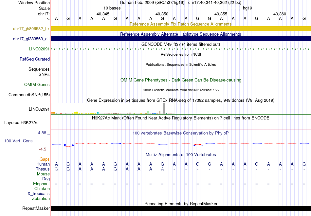
Task: Click the Human species label
Action: 43,164
